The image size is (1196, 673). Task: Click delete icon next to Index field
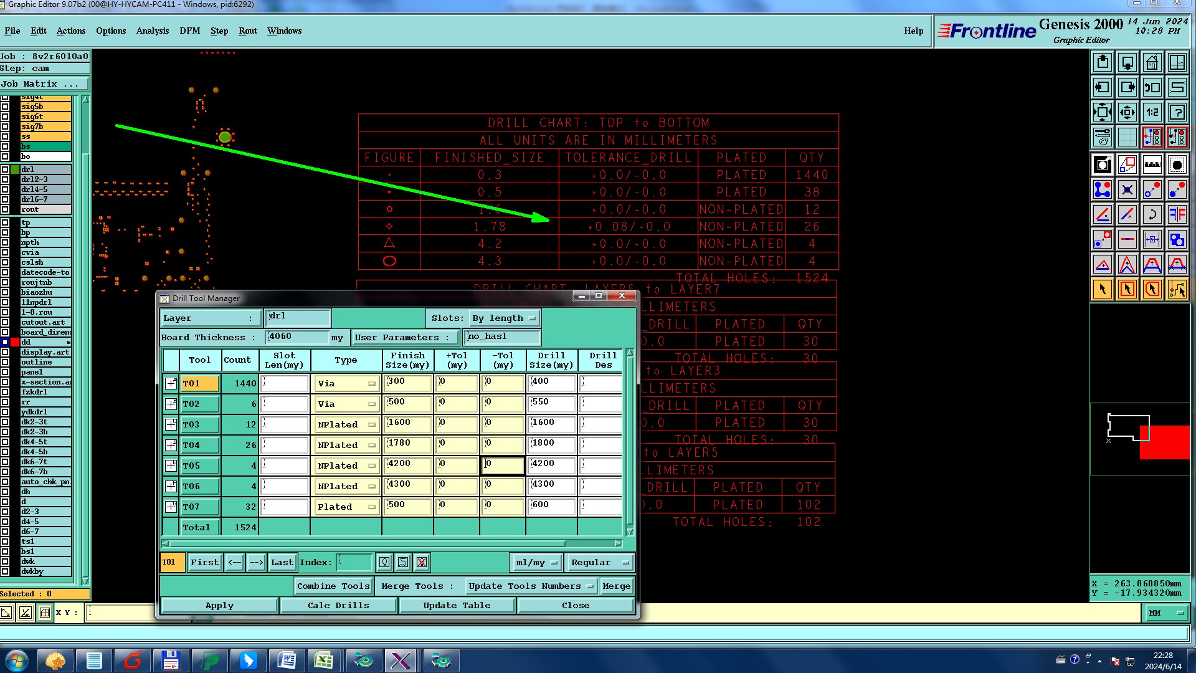coord(422,562)
